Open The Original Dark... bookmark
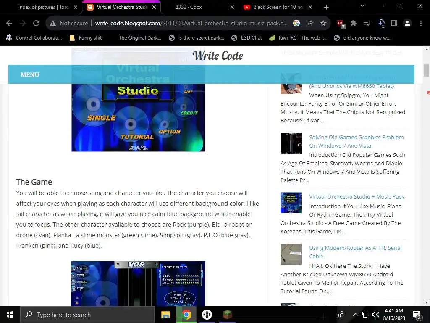 click(140, 38)
